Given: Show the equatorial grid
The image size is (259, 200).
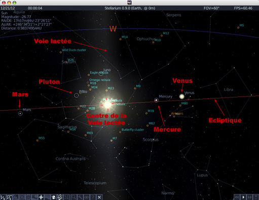Looking at the screenshot, I should pyautogui.click(x=28, y=197).
